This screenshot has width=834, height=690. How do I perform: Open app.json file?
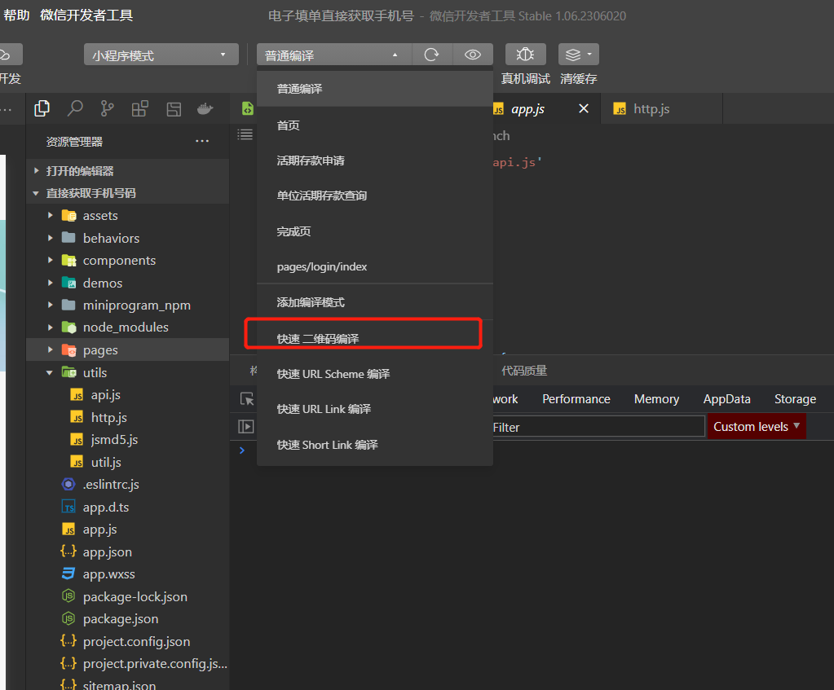coord(128,552)
